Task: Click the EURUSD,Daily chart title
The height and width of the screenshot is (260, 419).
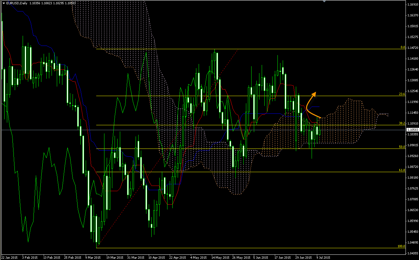Action: (x=17, y=3)
